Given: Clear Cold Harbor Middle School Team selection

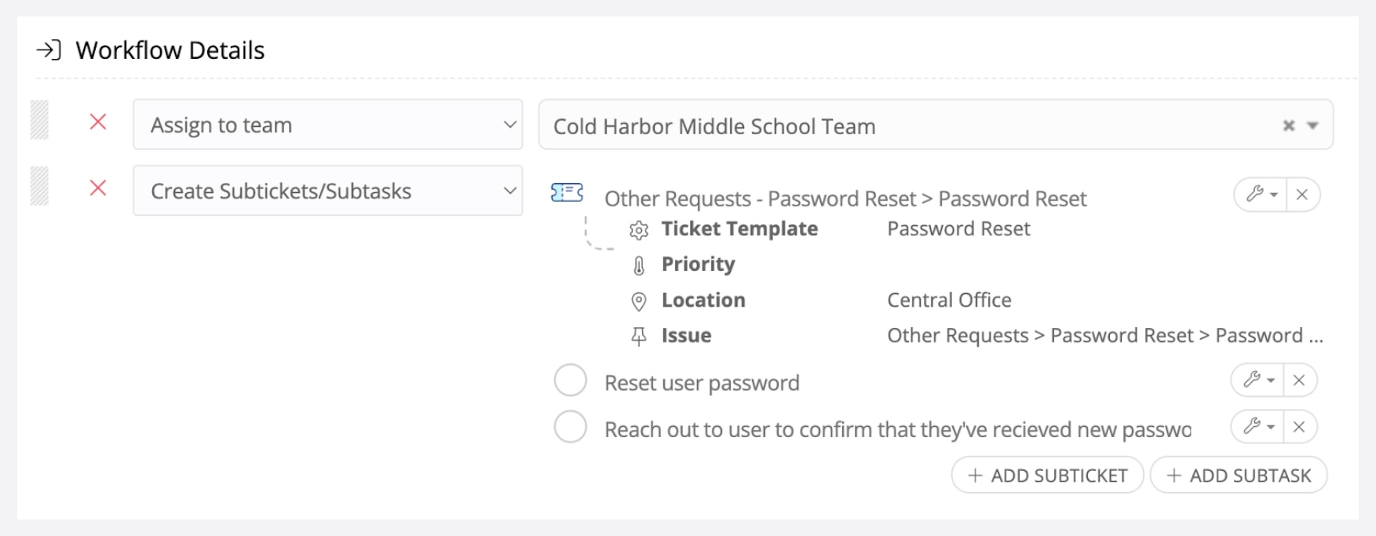Looking at the screenshot, I should click(1289, 126).
